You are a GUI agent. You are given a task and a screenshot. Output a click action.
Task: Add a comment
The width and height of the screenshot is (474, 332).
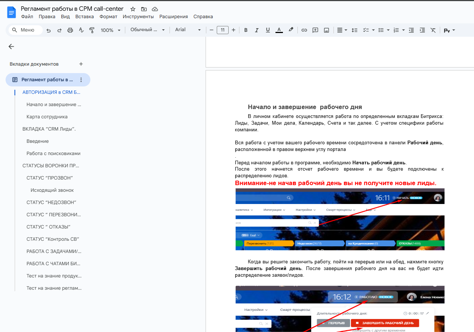pyautogui.click(x=315, y=30)
